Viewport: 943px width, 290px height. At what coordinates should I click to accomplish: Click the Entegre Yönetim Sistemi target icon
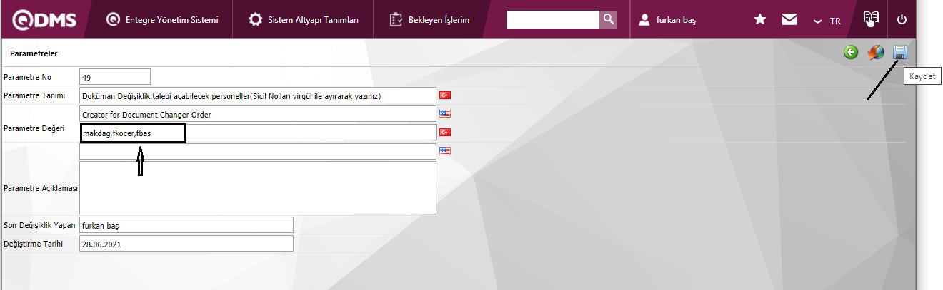[112, 19]
